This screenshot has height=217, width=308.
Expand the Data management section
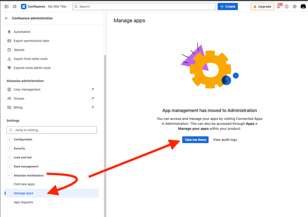coord(9,166)
